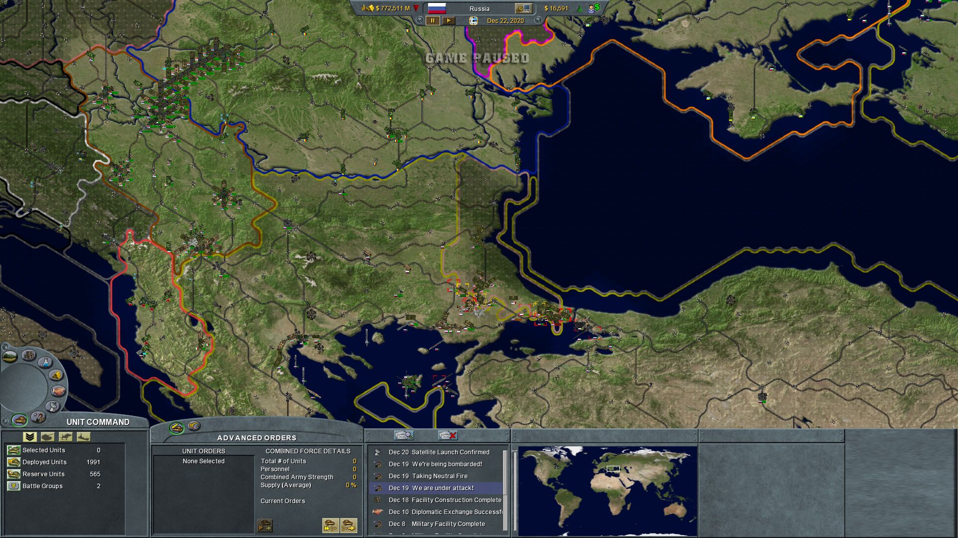Open the Research department flask icon
Screen dimensions: 958x538
(x=45, y=362)
